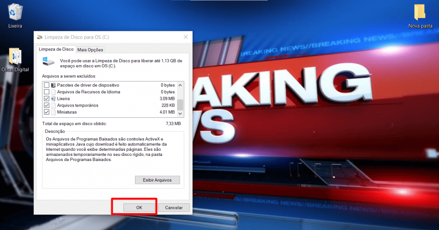This screenshot has height=230, width=439.
Task: Uncheck the Arquivos temporários checkbox
Action: (x=46, y=105)
